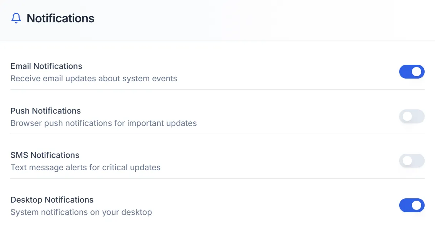
Task: Click the Desktop Notifications label
Action: [52, 199]
